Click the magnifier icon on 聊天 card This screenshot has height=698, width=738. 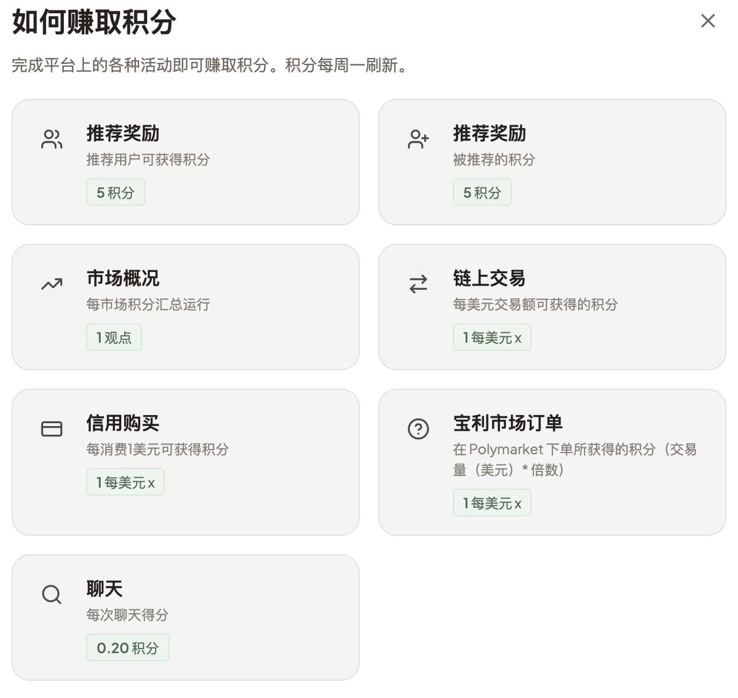pos(51,595)
